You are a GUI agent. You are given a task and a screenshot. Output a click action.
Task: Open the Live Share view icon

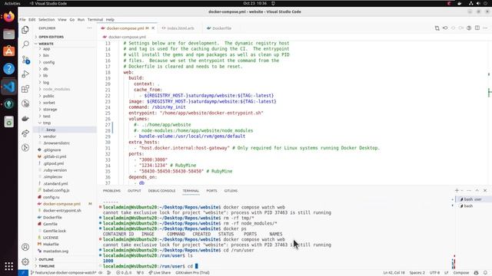pos(25,133)
